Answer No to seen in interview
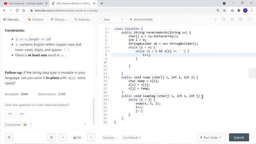Screen dimensions: 256x144 22,114
